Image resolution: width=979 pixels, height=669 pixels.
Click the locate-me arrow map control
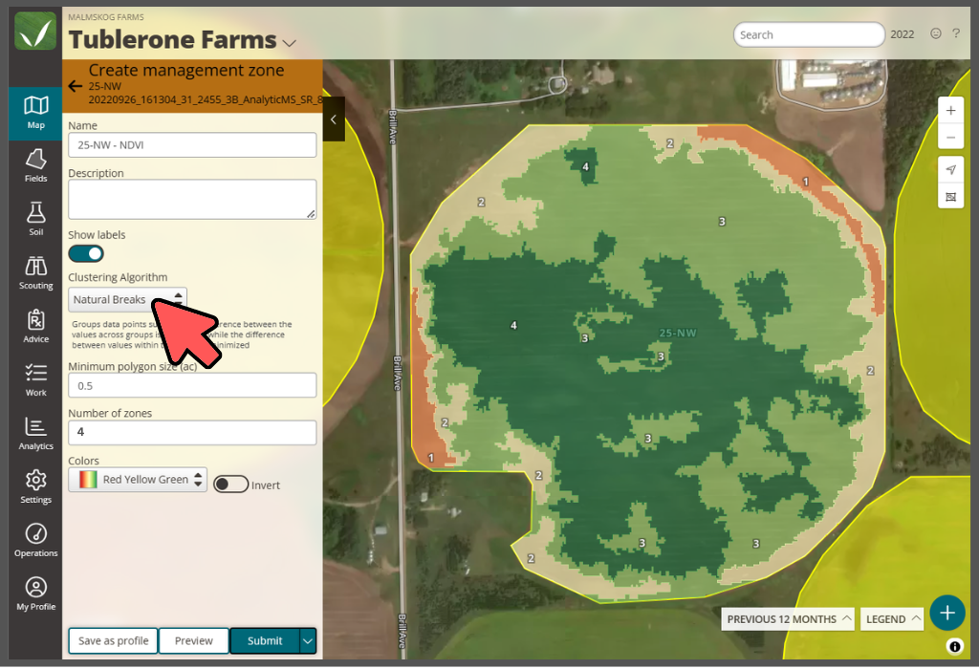950,170
